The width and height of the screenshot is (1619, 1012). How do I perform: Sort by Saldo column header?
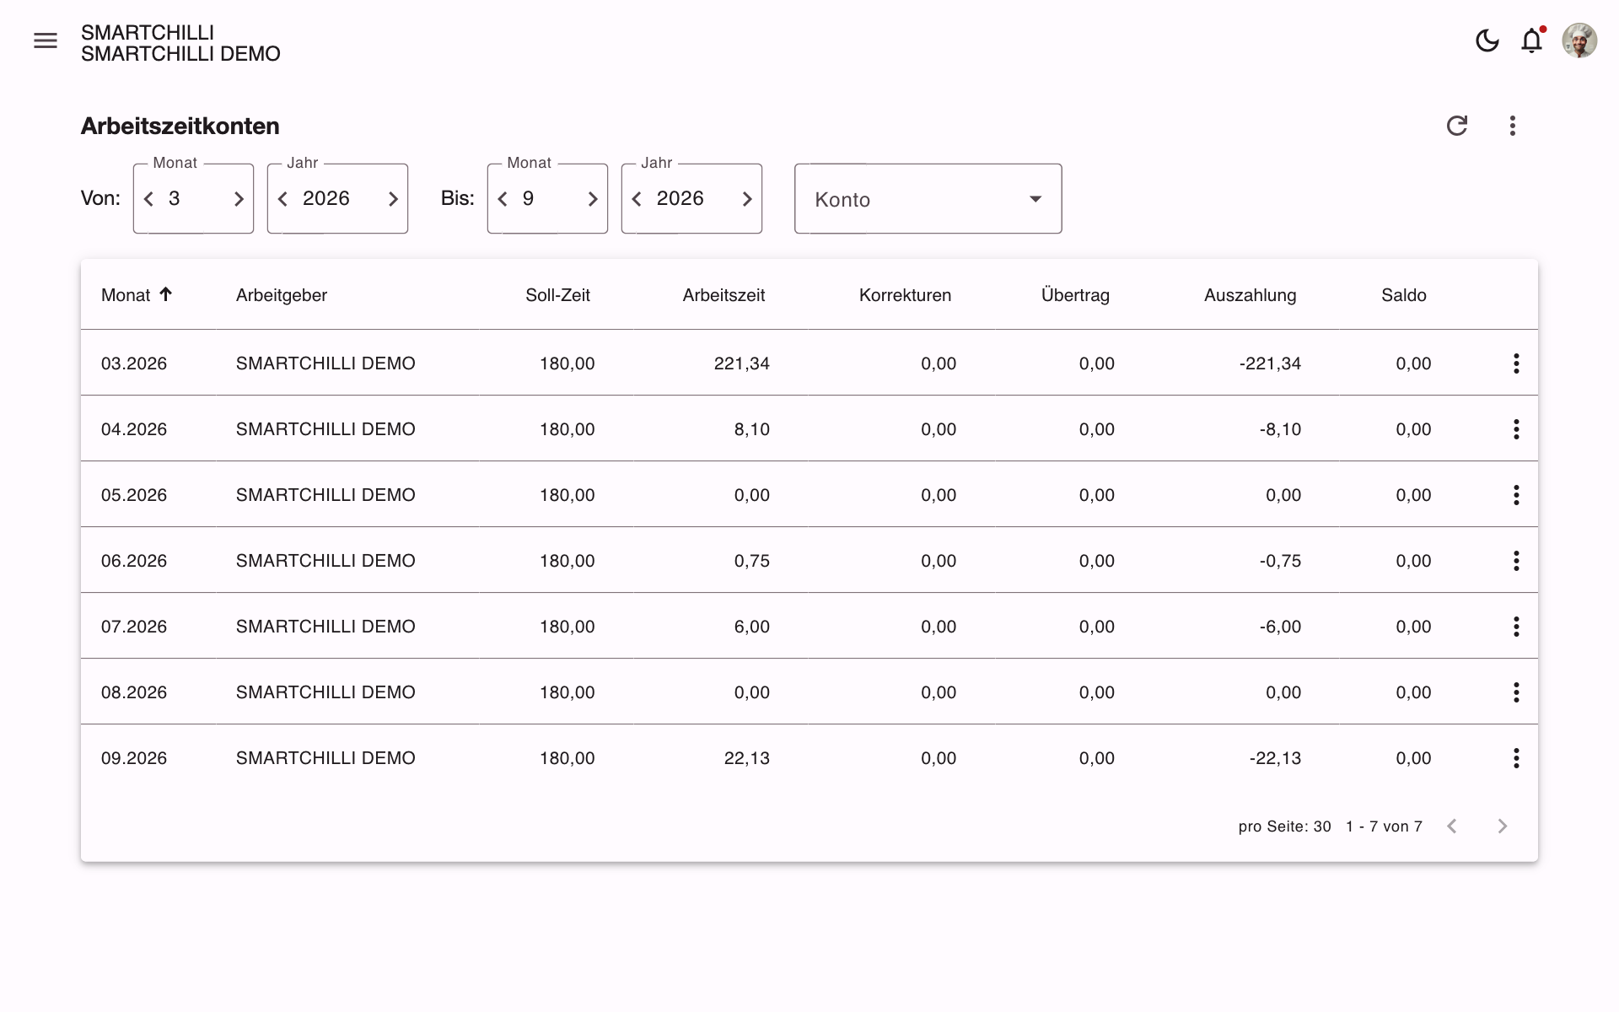[x=1404, y=295]
